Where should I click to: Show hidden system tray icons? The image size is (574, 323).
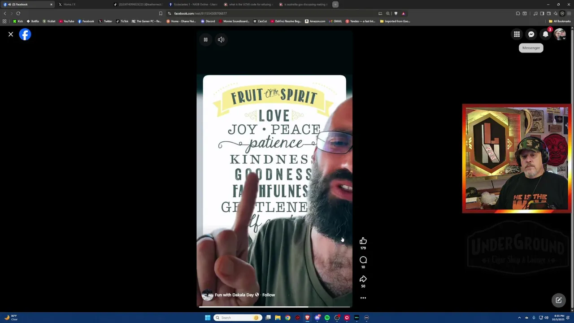click(519, 318)
